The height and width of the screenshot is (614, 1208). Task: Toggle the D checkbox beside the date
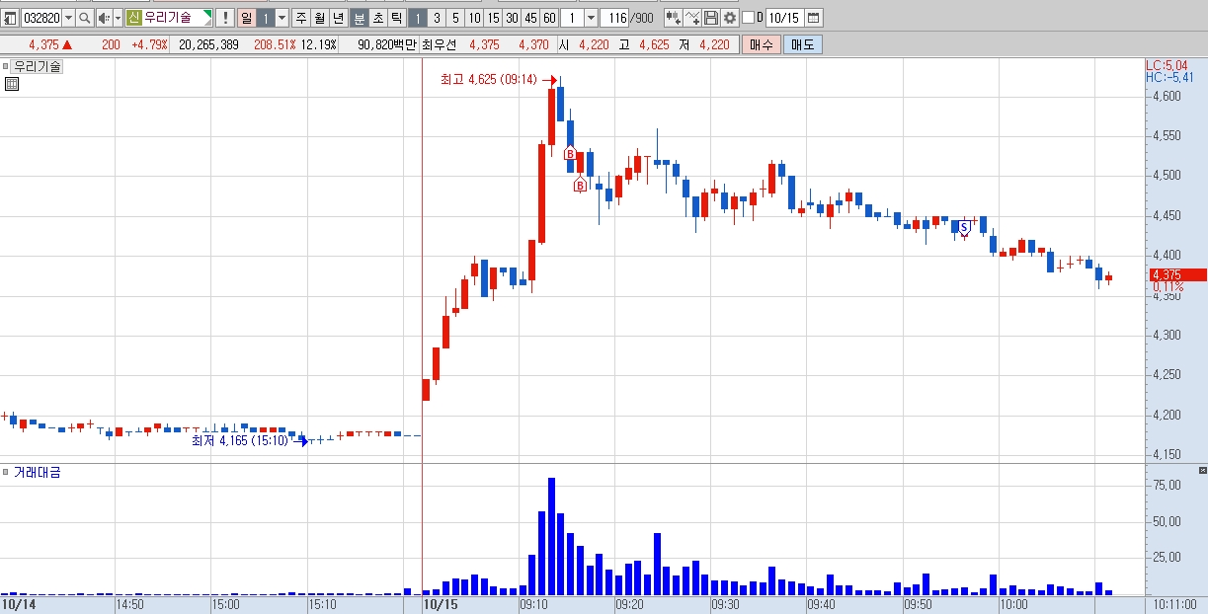click(748, 18)
